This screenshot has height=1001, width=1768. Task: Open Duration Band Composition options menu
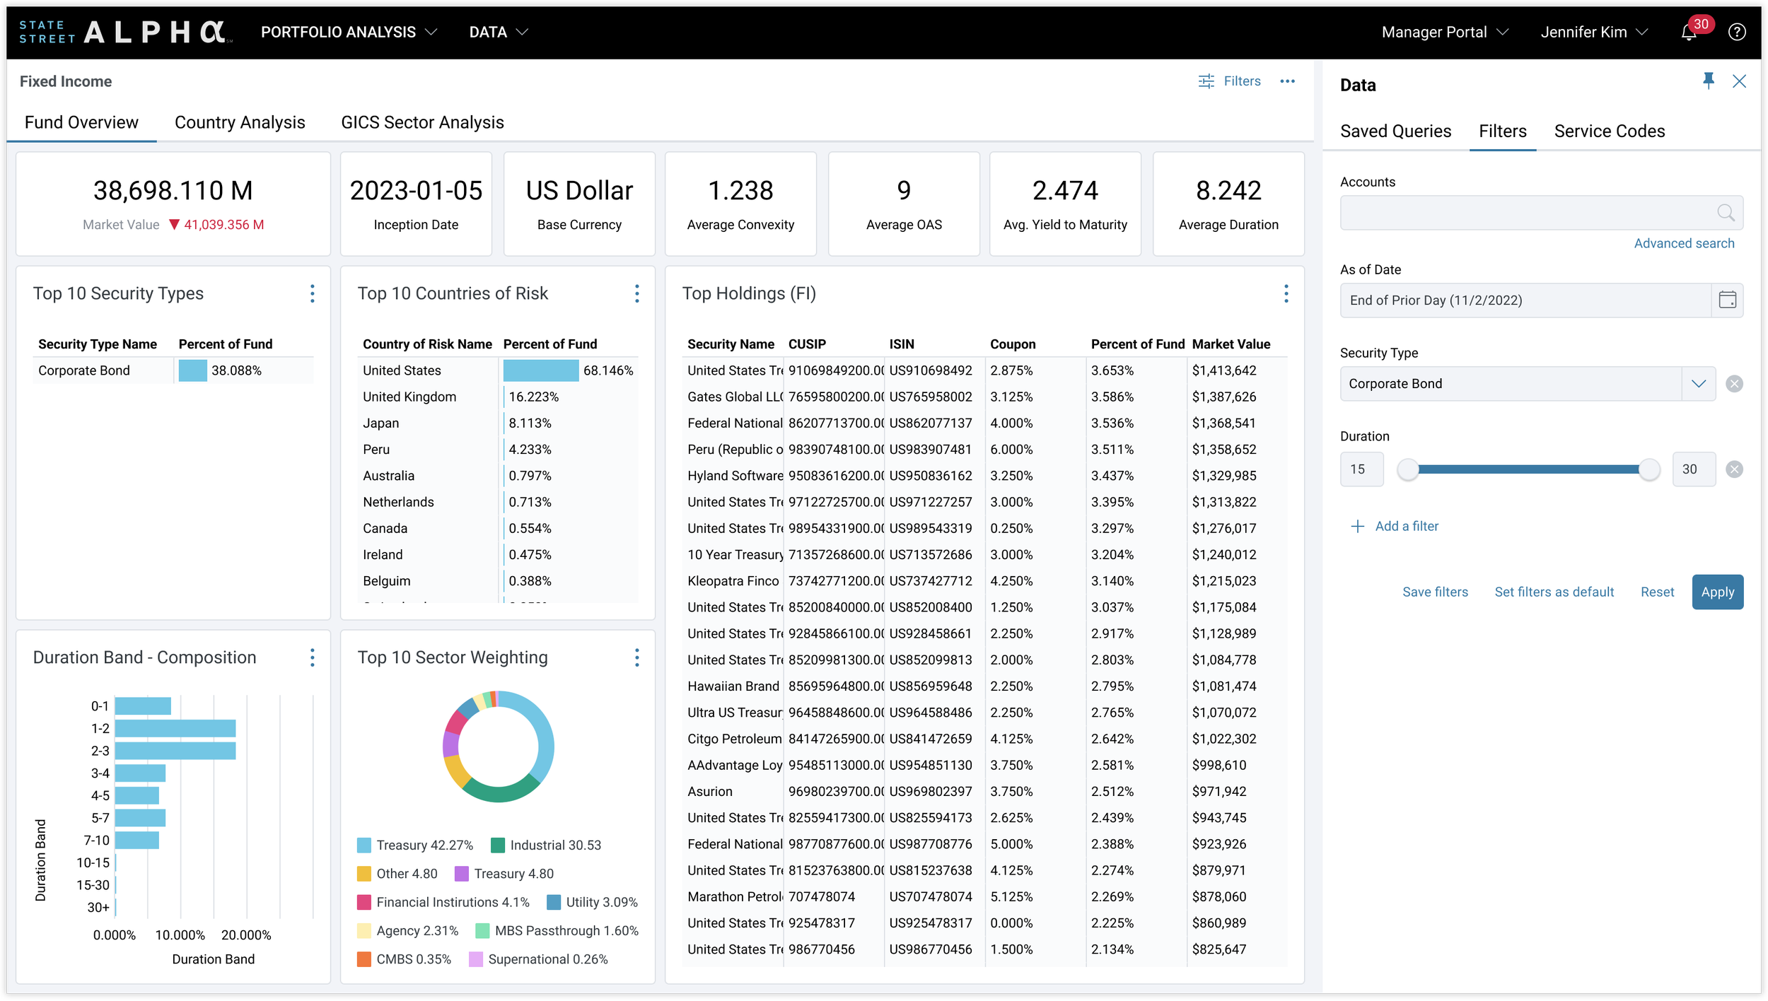tap(312, 657)
